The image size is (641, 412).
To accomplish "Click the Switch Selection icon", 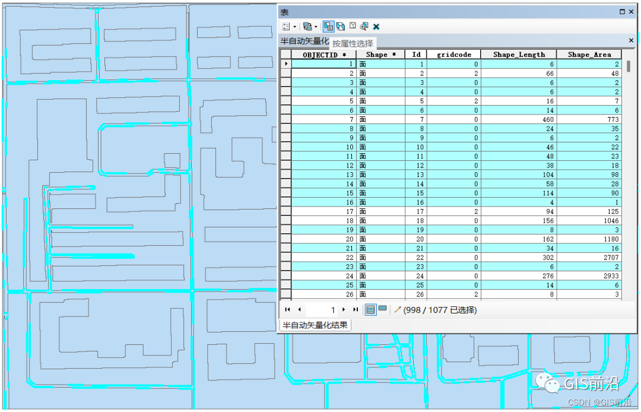I will tap(341, 27).
